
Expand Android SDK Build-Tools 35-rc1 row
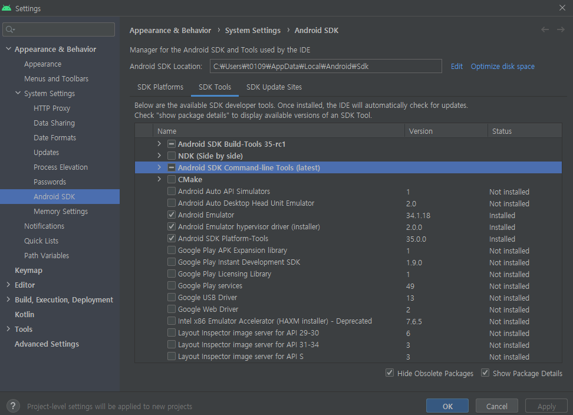159,144
